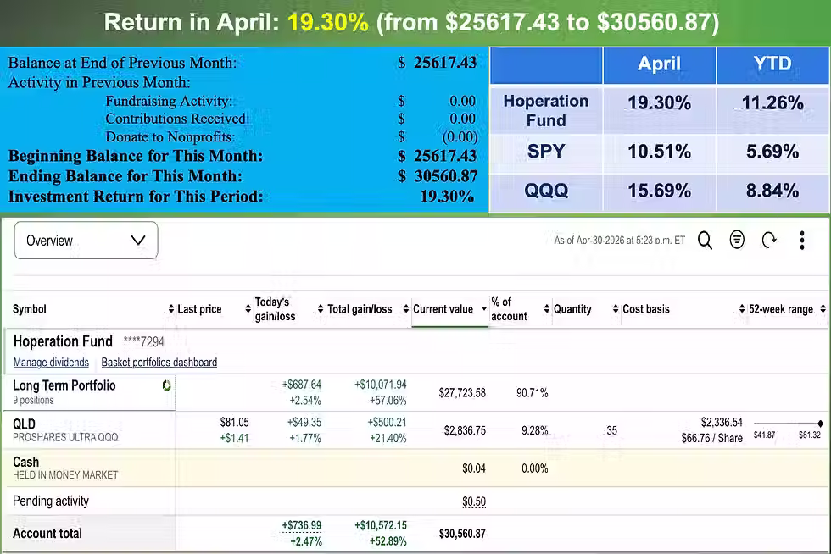Sort by Last price column arrows
This screenshot has height=554, width=831.
(248, 309)
